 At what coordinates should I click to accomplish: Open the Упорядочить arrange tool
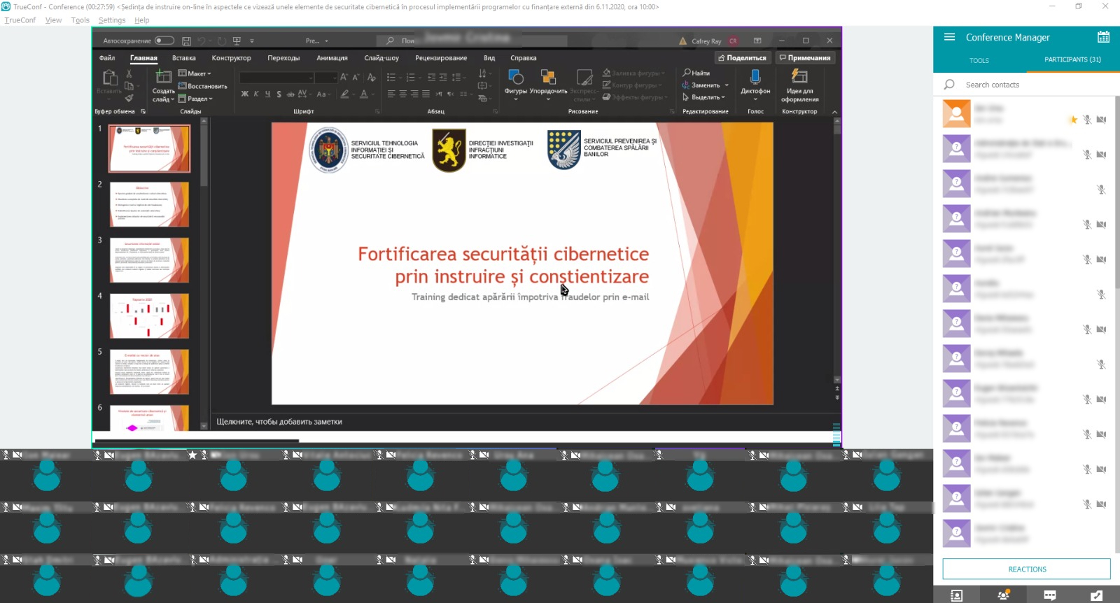[548, 84]
